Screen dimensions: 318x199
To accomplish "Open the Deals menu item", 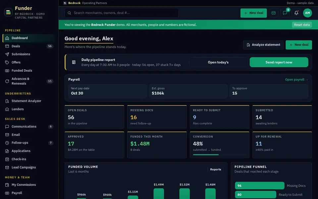I will point(29,46).
